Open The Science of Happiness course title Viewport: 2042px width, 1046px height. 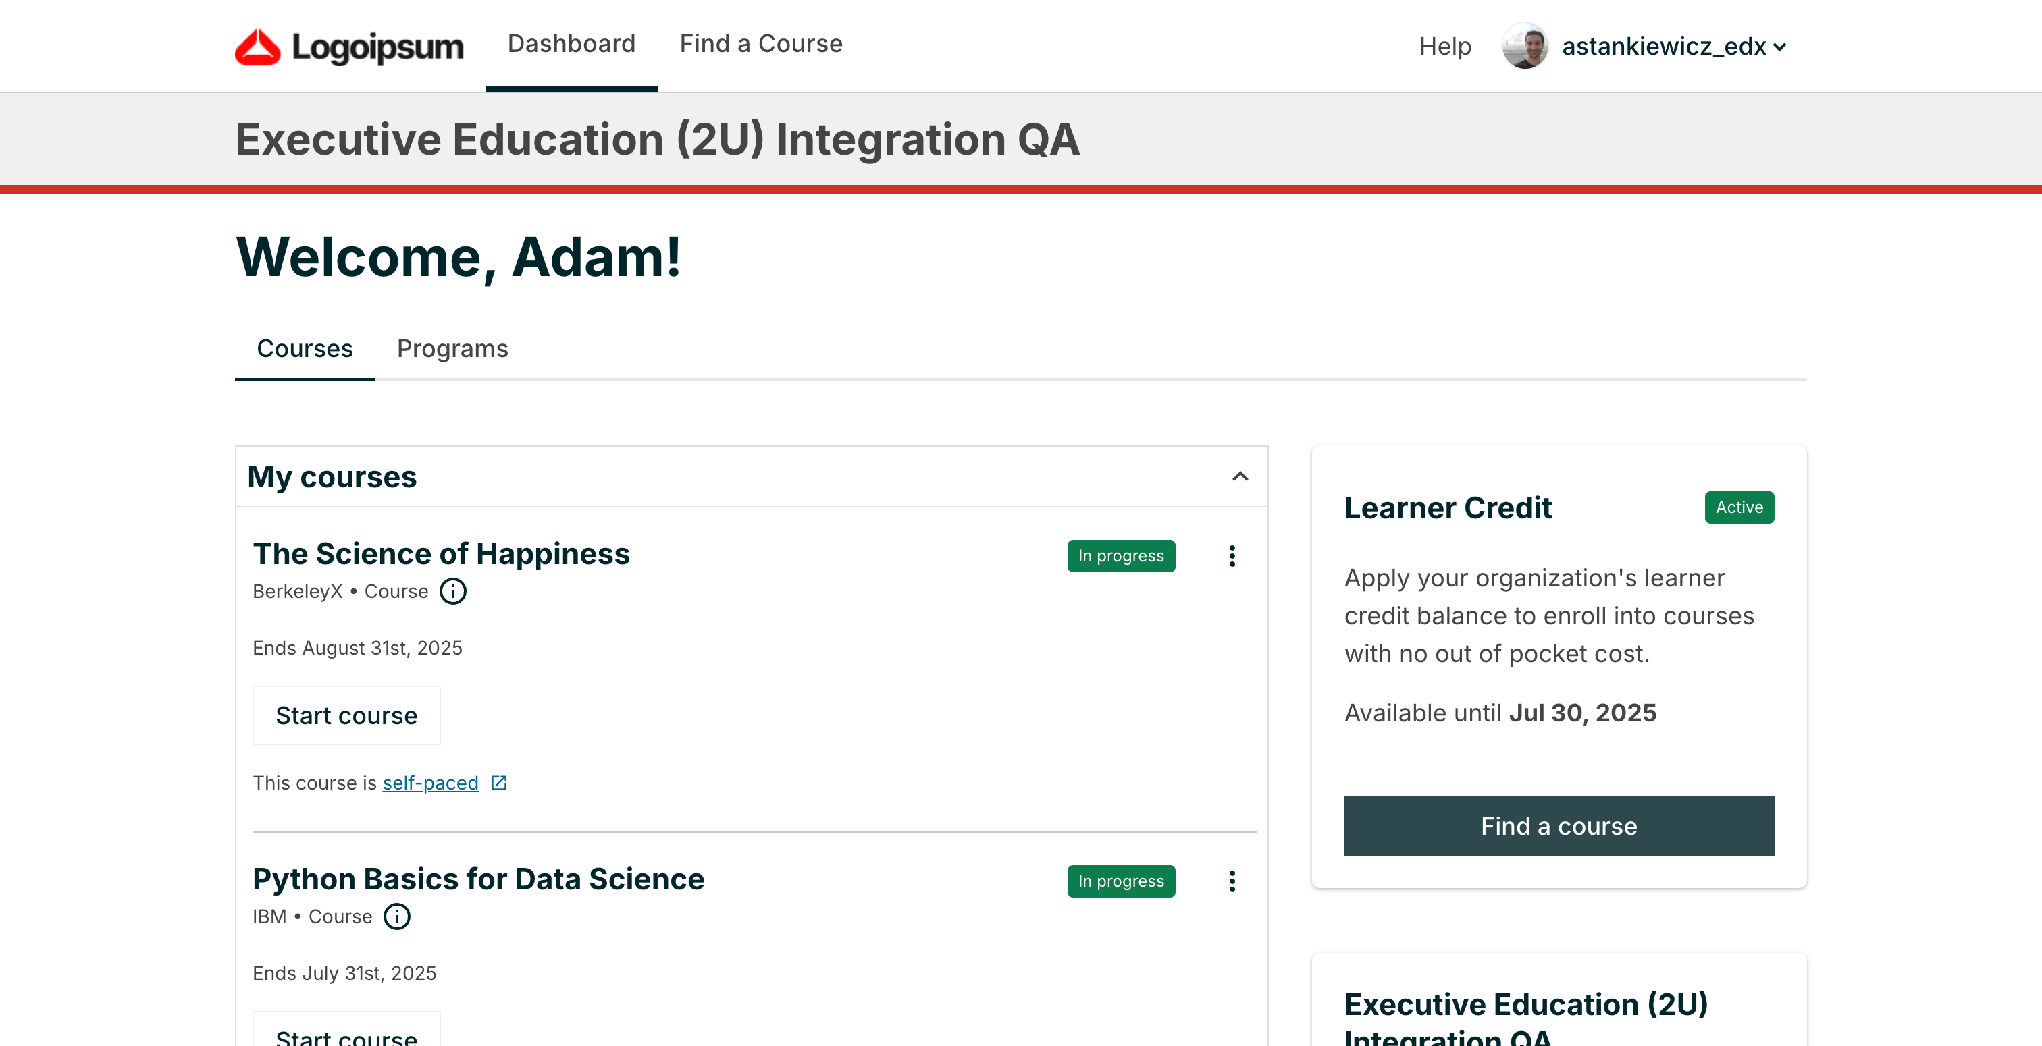[441, 554]
